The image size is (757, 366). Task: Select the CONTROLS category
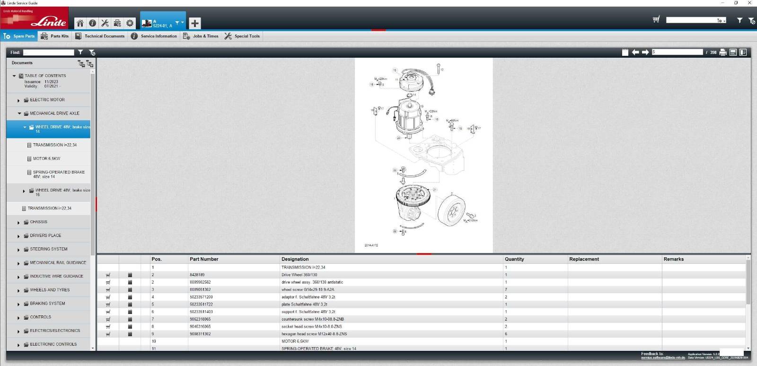[x=41, y=317]
